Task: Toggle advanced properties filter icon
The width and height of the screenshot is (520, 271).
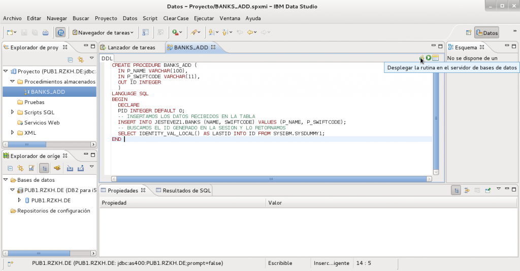Action: 467,190
